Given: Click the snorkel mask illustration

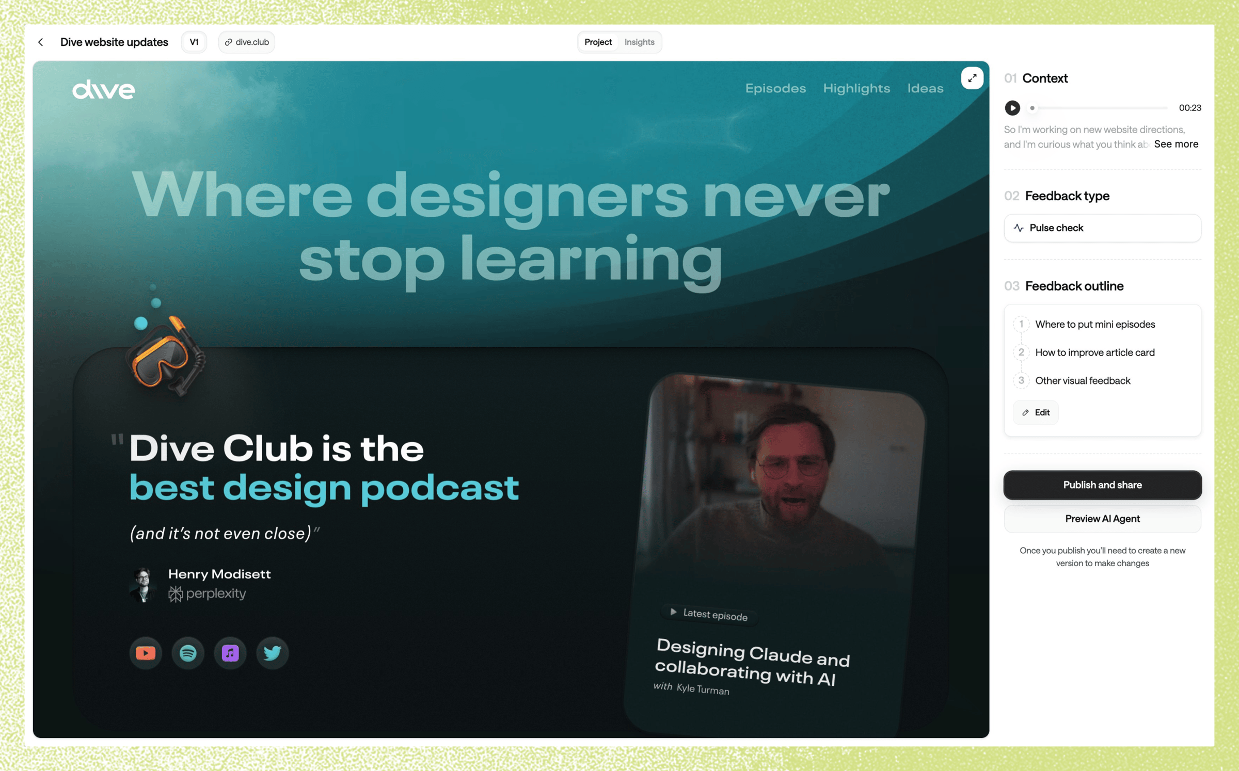Looking at the screenshot, I should pos(165,356).
